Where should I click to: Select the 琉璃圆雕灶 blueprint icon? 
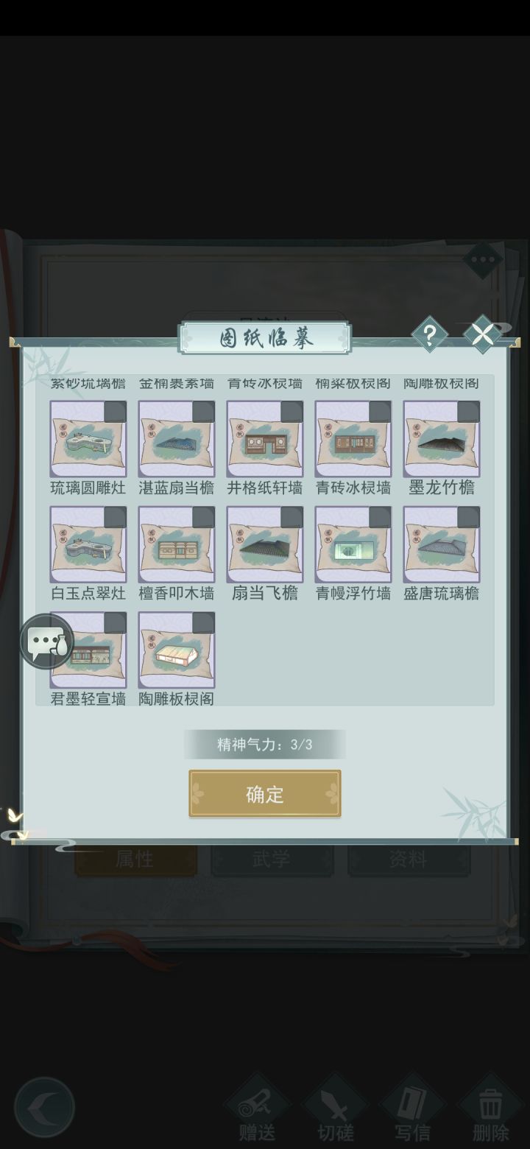[x=88, y=439]
